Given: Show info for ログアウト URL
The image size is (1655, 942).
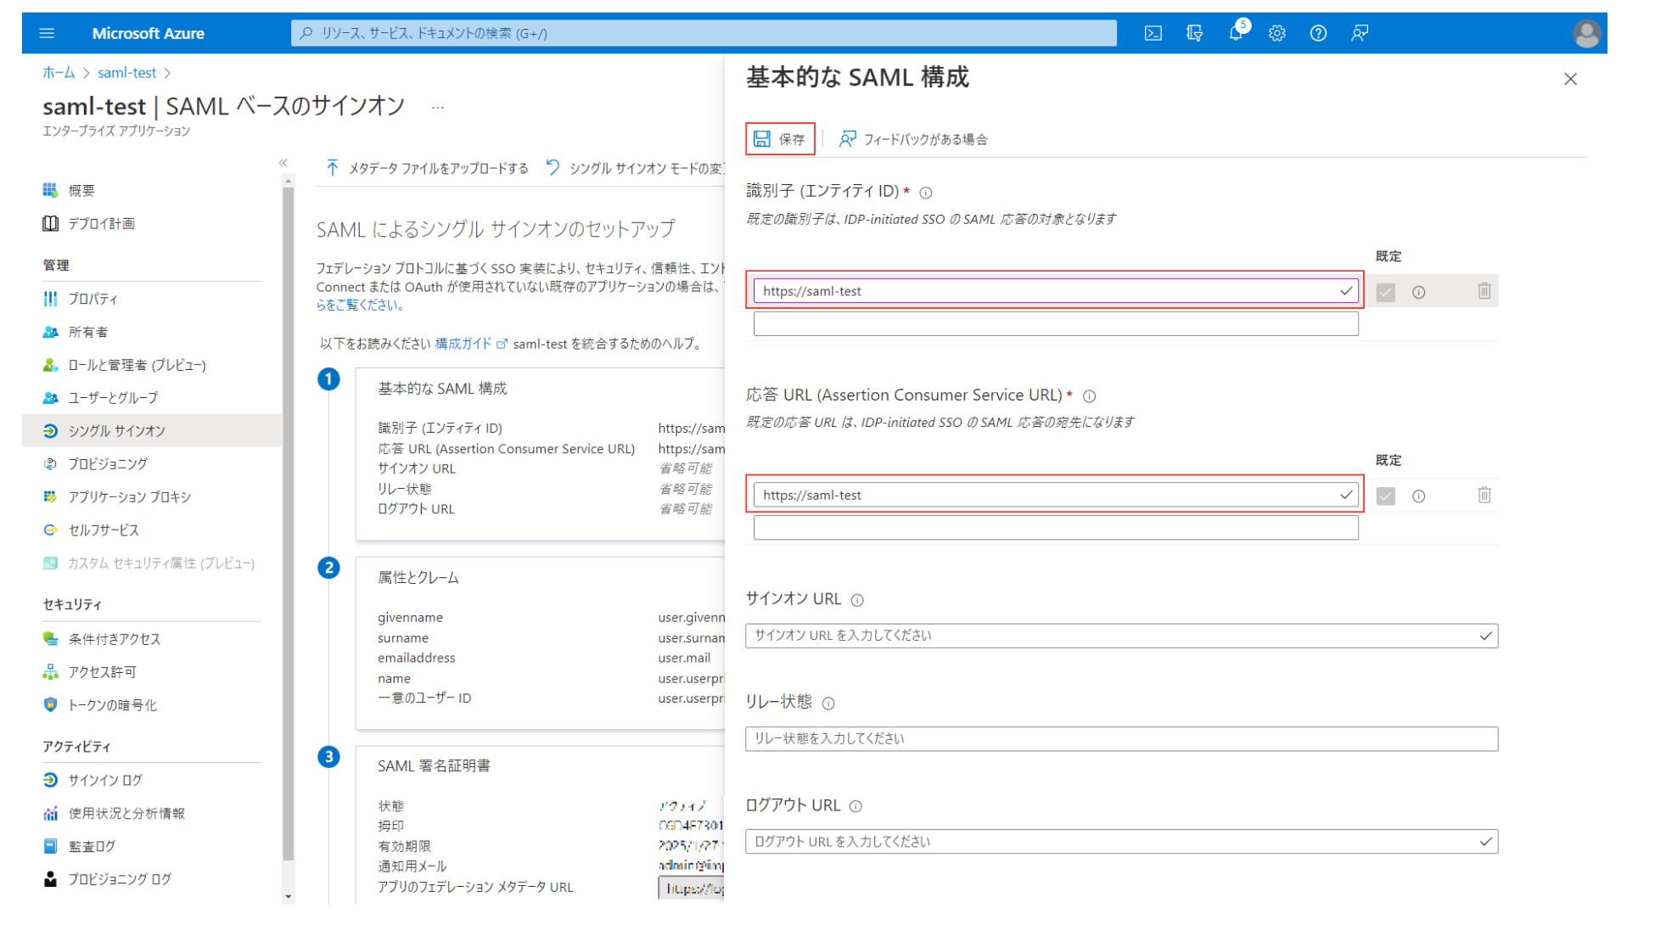Looking at the screenshot, I should pyautogui.click(x=856, y=806).
